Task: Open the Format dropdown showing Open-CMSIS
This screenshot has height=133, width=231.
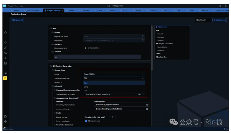Action: click(114, 74)
